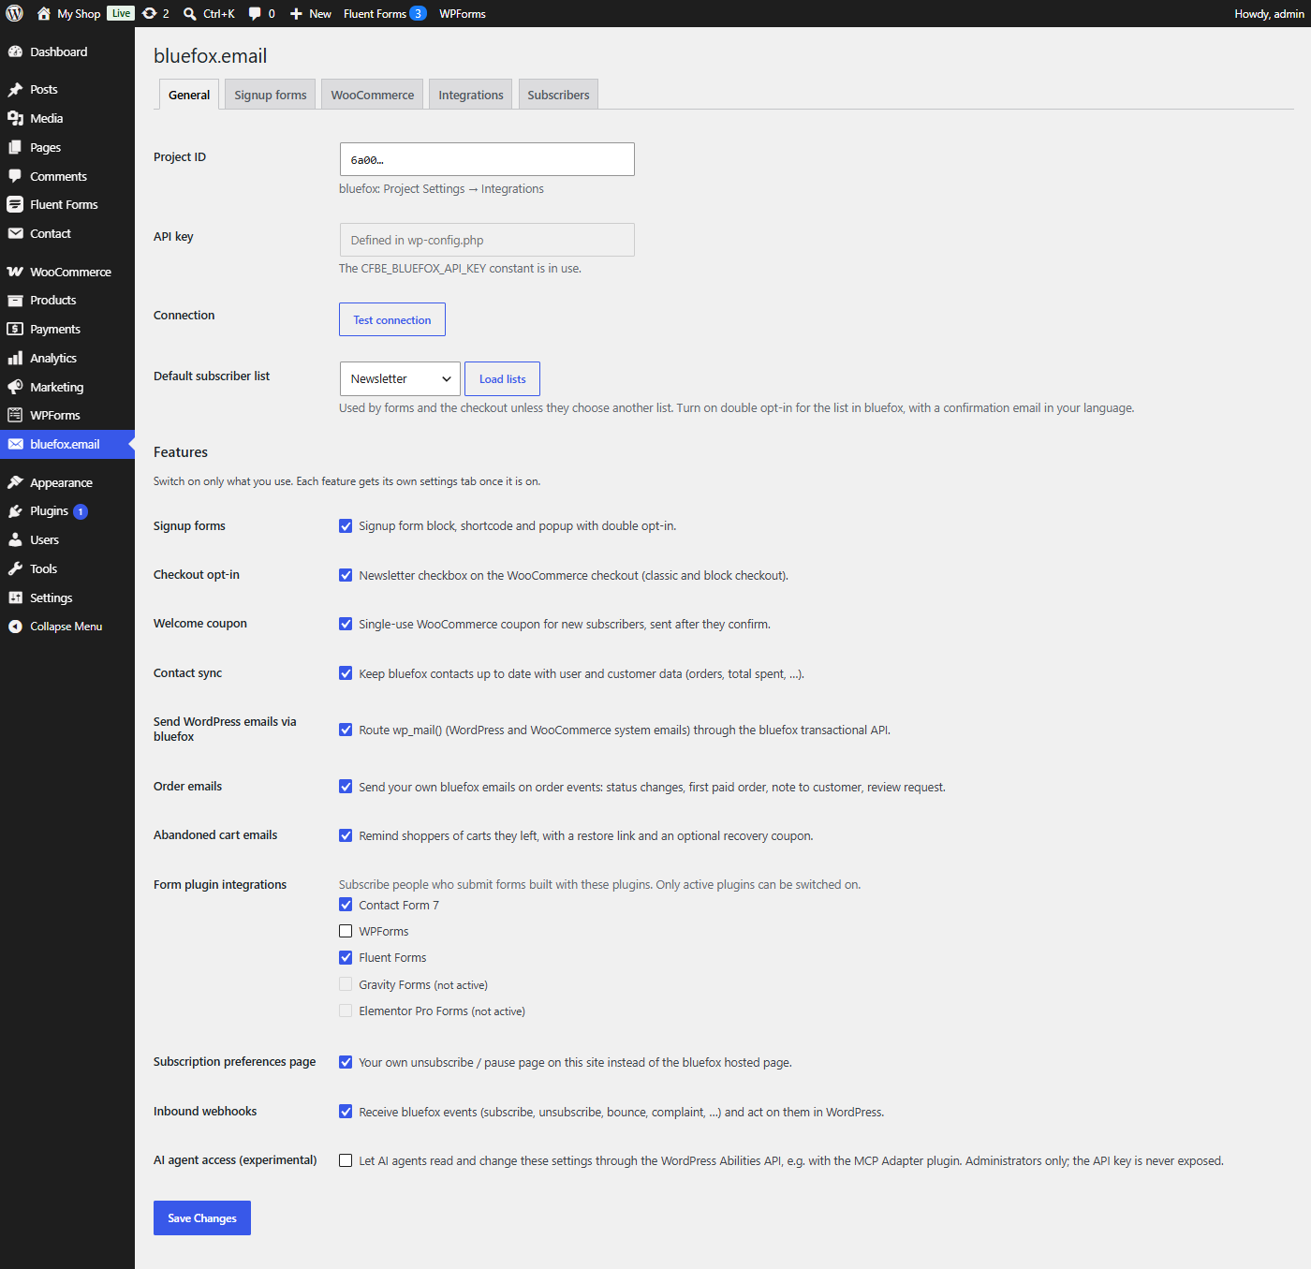1311x1269 pixels.
Task: Open Posts via its pin icon
Action: coord(15,89)
